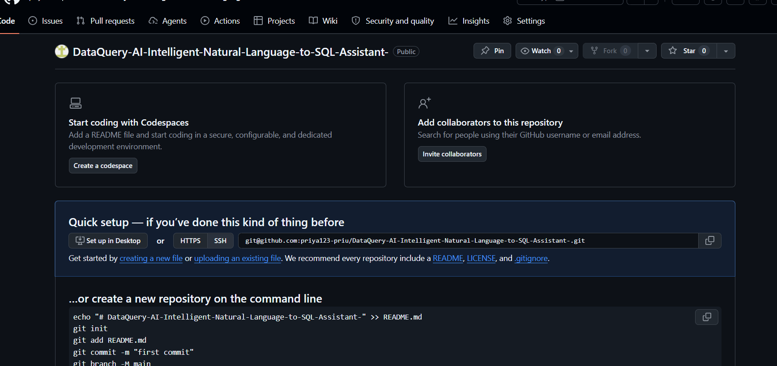Click the add collaborator person icon
This screenshot has height=366, width=777.
point(424,103)
